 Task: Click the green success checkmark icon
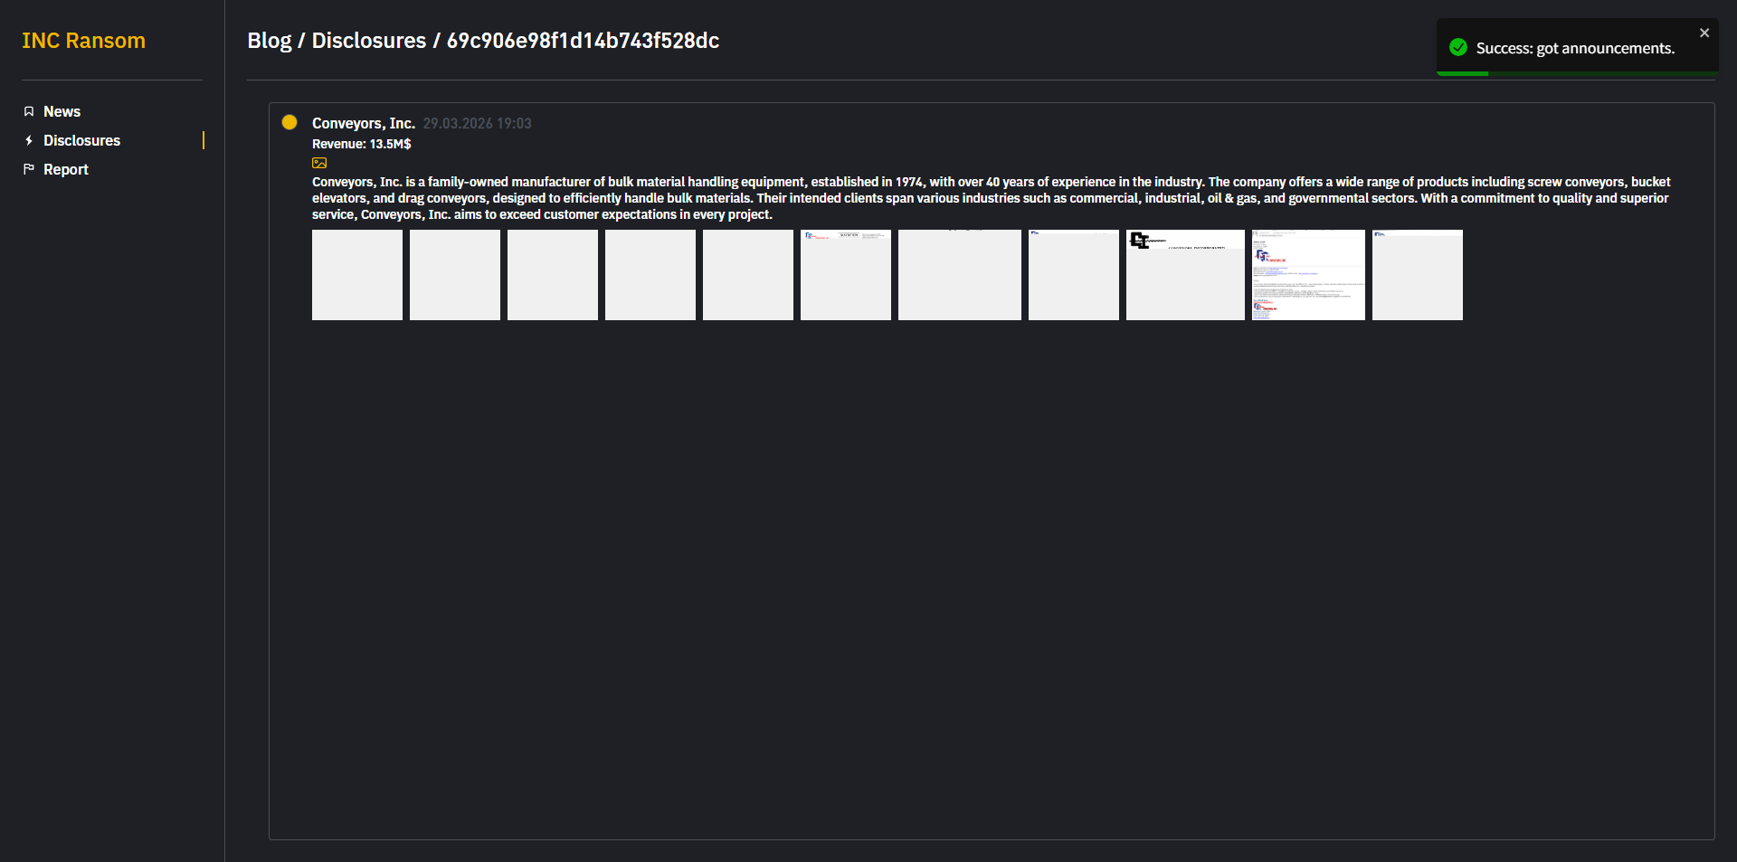[x=1457, y=48]
